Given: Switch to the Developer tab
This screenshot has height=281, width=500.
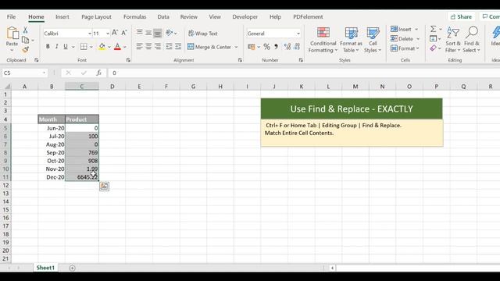Looking at the screenshot, I should click(245, 17).
